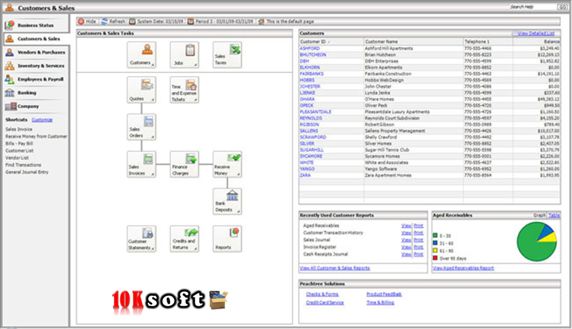The width and height of the screenshot is (572, 329).
Task: Sort by Balance column header
Action: coord(537,42)
